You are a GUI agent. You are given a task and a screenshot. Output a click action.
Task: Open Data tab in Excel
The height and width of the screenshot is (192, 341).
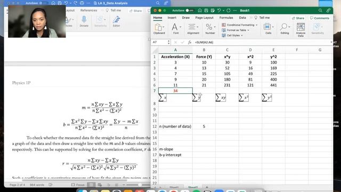click(242, 18)
